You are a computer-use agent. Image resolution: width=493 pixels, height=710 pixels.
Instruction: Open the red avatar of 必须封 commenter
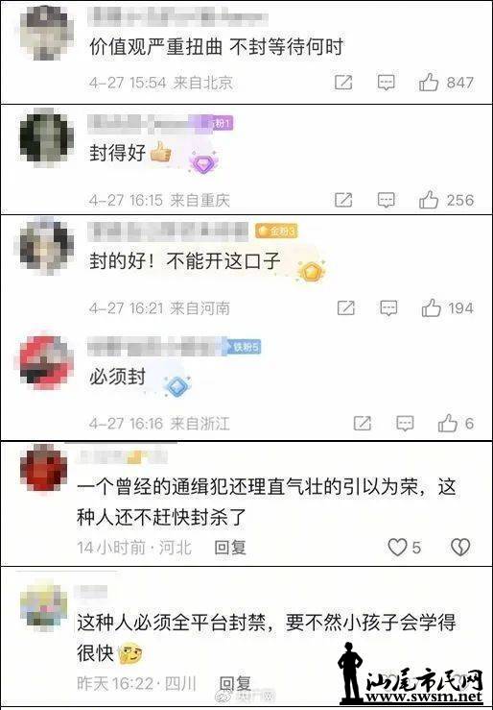click(47, 362)
